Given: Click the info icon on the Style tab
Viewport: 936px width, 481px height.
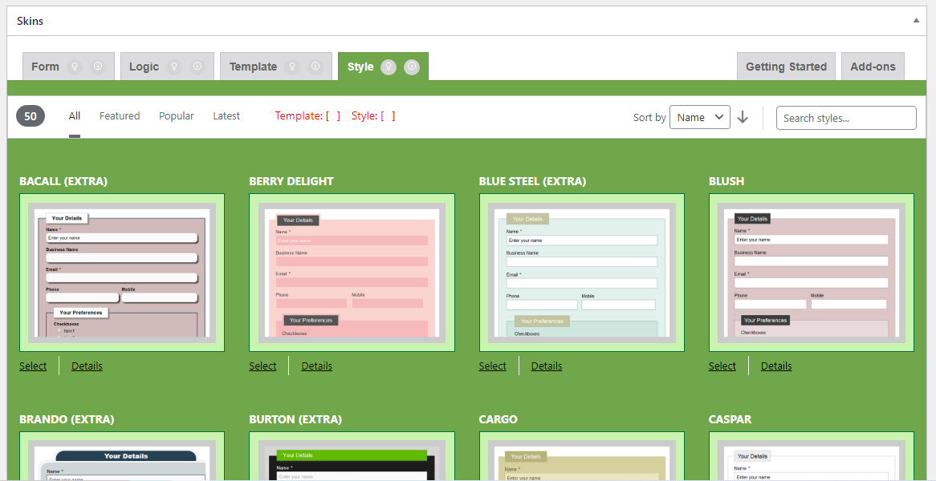Looking at the screenshot, I should (x=412, y=67).
